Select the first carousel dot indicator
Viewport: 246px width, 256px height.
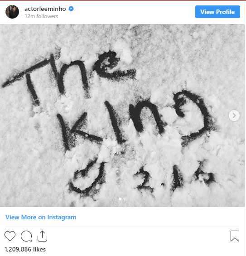[x=120, y=199]
